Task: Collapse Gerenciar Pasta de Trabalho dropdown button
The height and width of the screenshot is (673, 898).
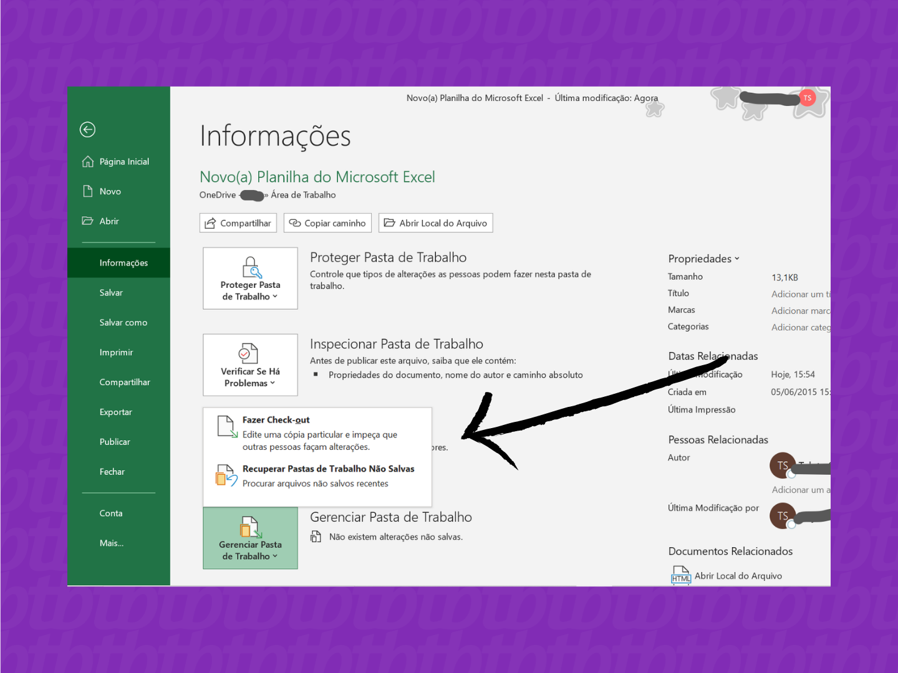Action: [250, 538]
